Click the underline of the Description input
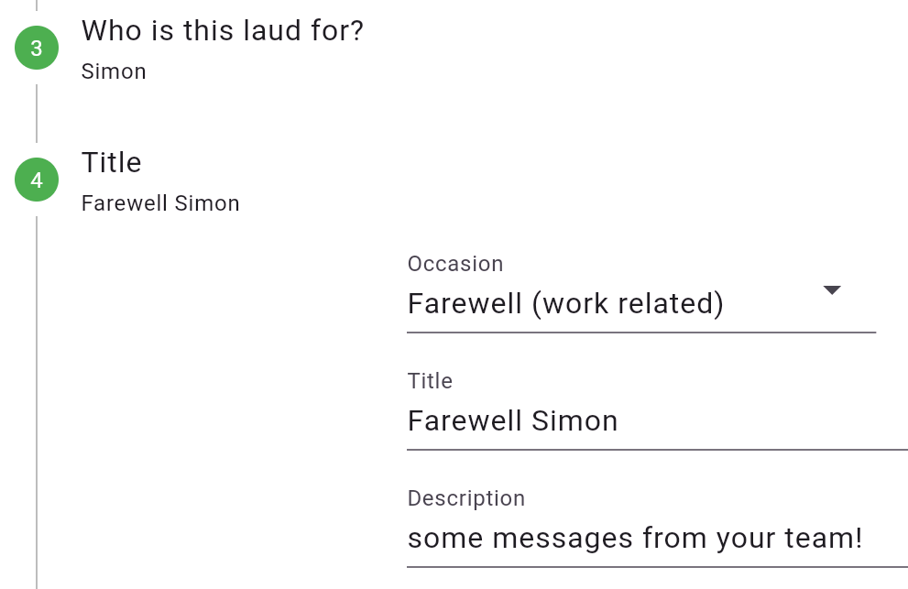 pos(657,567)
